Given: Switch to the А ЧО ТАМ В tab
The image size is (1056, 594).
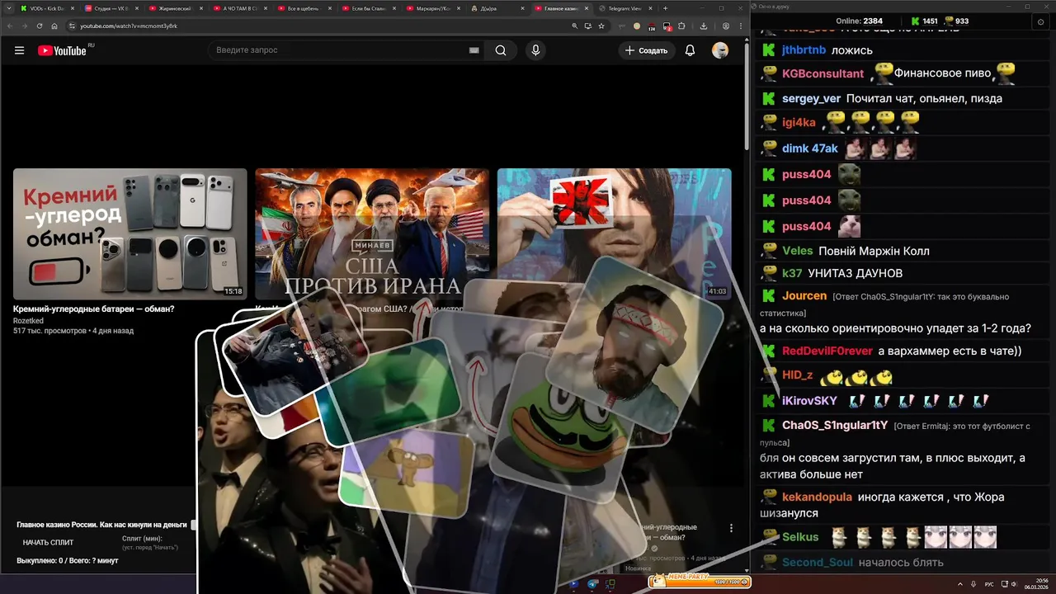Looking at the screenshot, I should pos(239,8).
